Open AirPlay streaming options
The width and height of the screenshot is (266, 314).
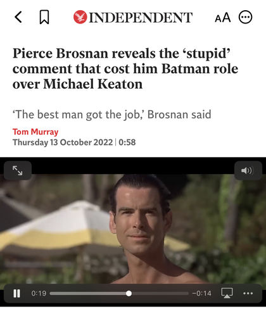227,293
